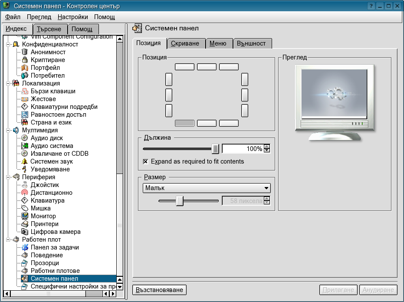The width and height of the screenshot is (404, 302).
Task: Click the Възстановяване button
Action: [159, 289]
